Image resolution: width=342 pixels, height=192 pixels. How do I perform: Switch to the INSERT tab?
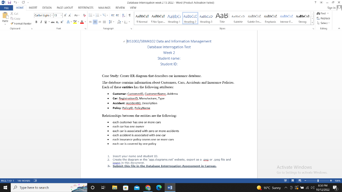click(x=33, y=8)
